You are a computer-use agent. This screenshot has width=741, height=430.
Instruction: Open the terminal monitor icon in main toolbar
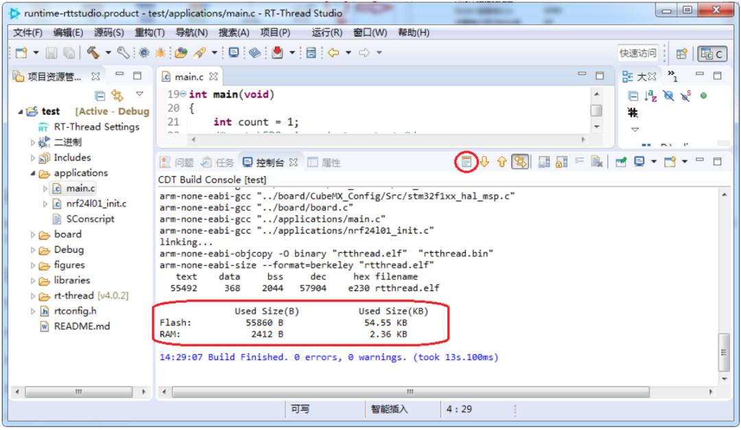click(234, 52)
